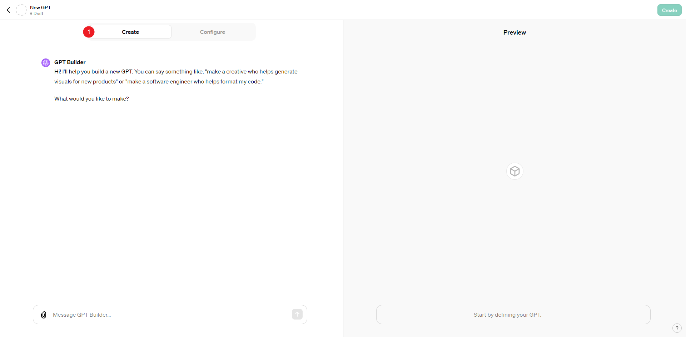
Task: Focus the Message GPT Builder input field
Action: pos(170,315)
